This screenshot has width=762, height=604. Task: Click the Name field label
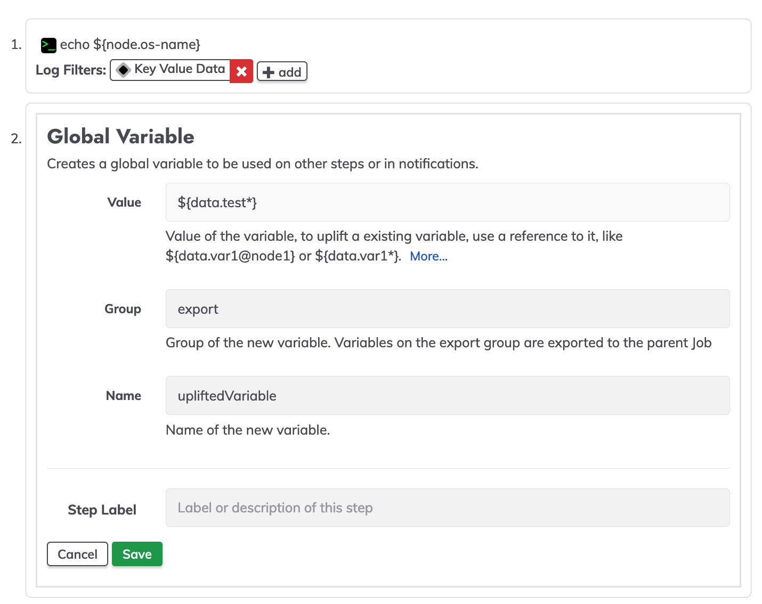point(124,396)
